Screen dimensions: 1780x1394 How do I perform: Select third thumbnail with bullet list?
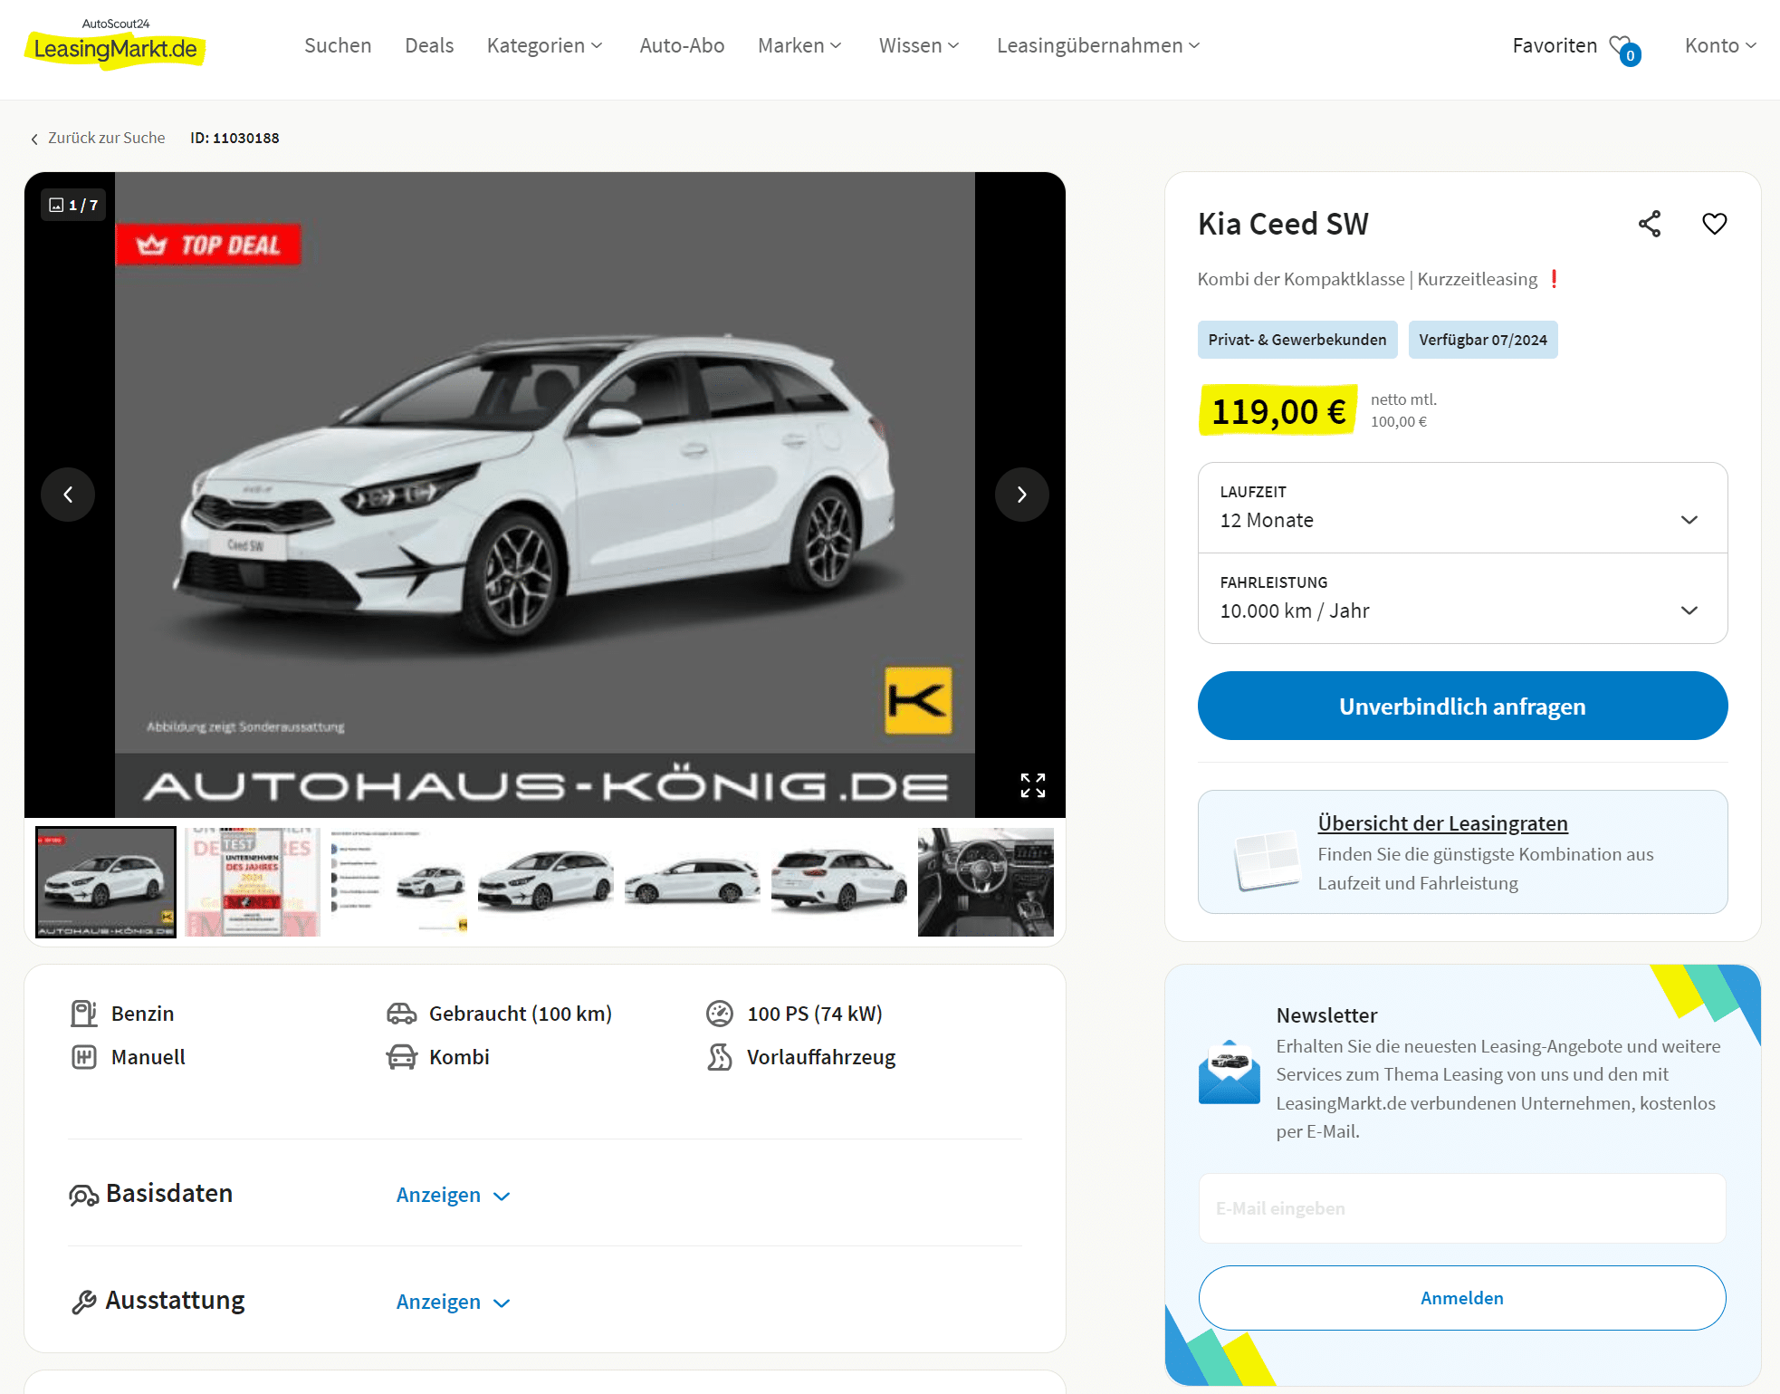pyautogui.click(x=399, y=882)
